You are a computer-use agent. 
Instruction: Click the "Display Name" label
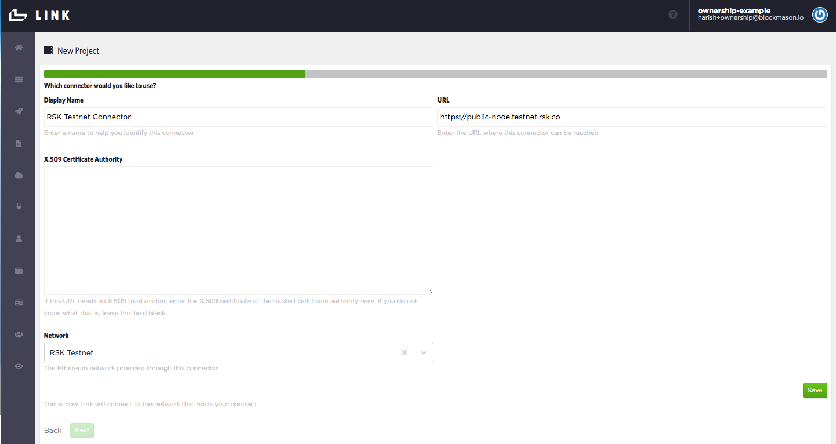click(64, 100)
